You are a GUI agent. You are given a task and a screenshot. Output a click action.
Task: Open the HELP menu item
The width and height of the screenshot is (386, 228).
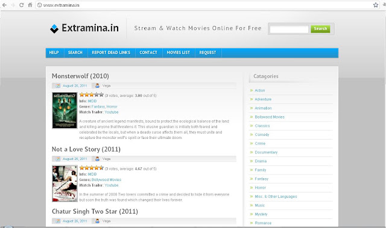tap(54, 52)
